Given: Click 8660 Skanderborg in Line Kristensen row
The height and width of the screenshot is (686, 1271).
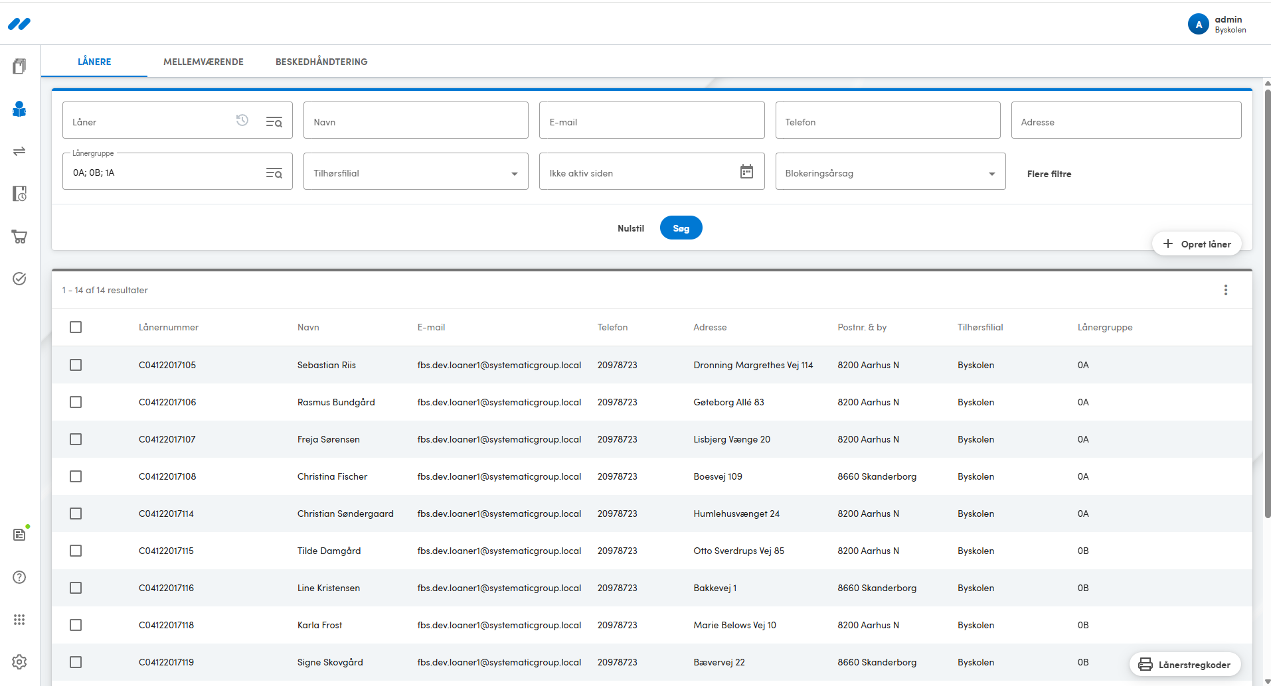Looking at the screenshot, I should (877, 588).
